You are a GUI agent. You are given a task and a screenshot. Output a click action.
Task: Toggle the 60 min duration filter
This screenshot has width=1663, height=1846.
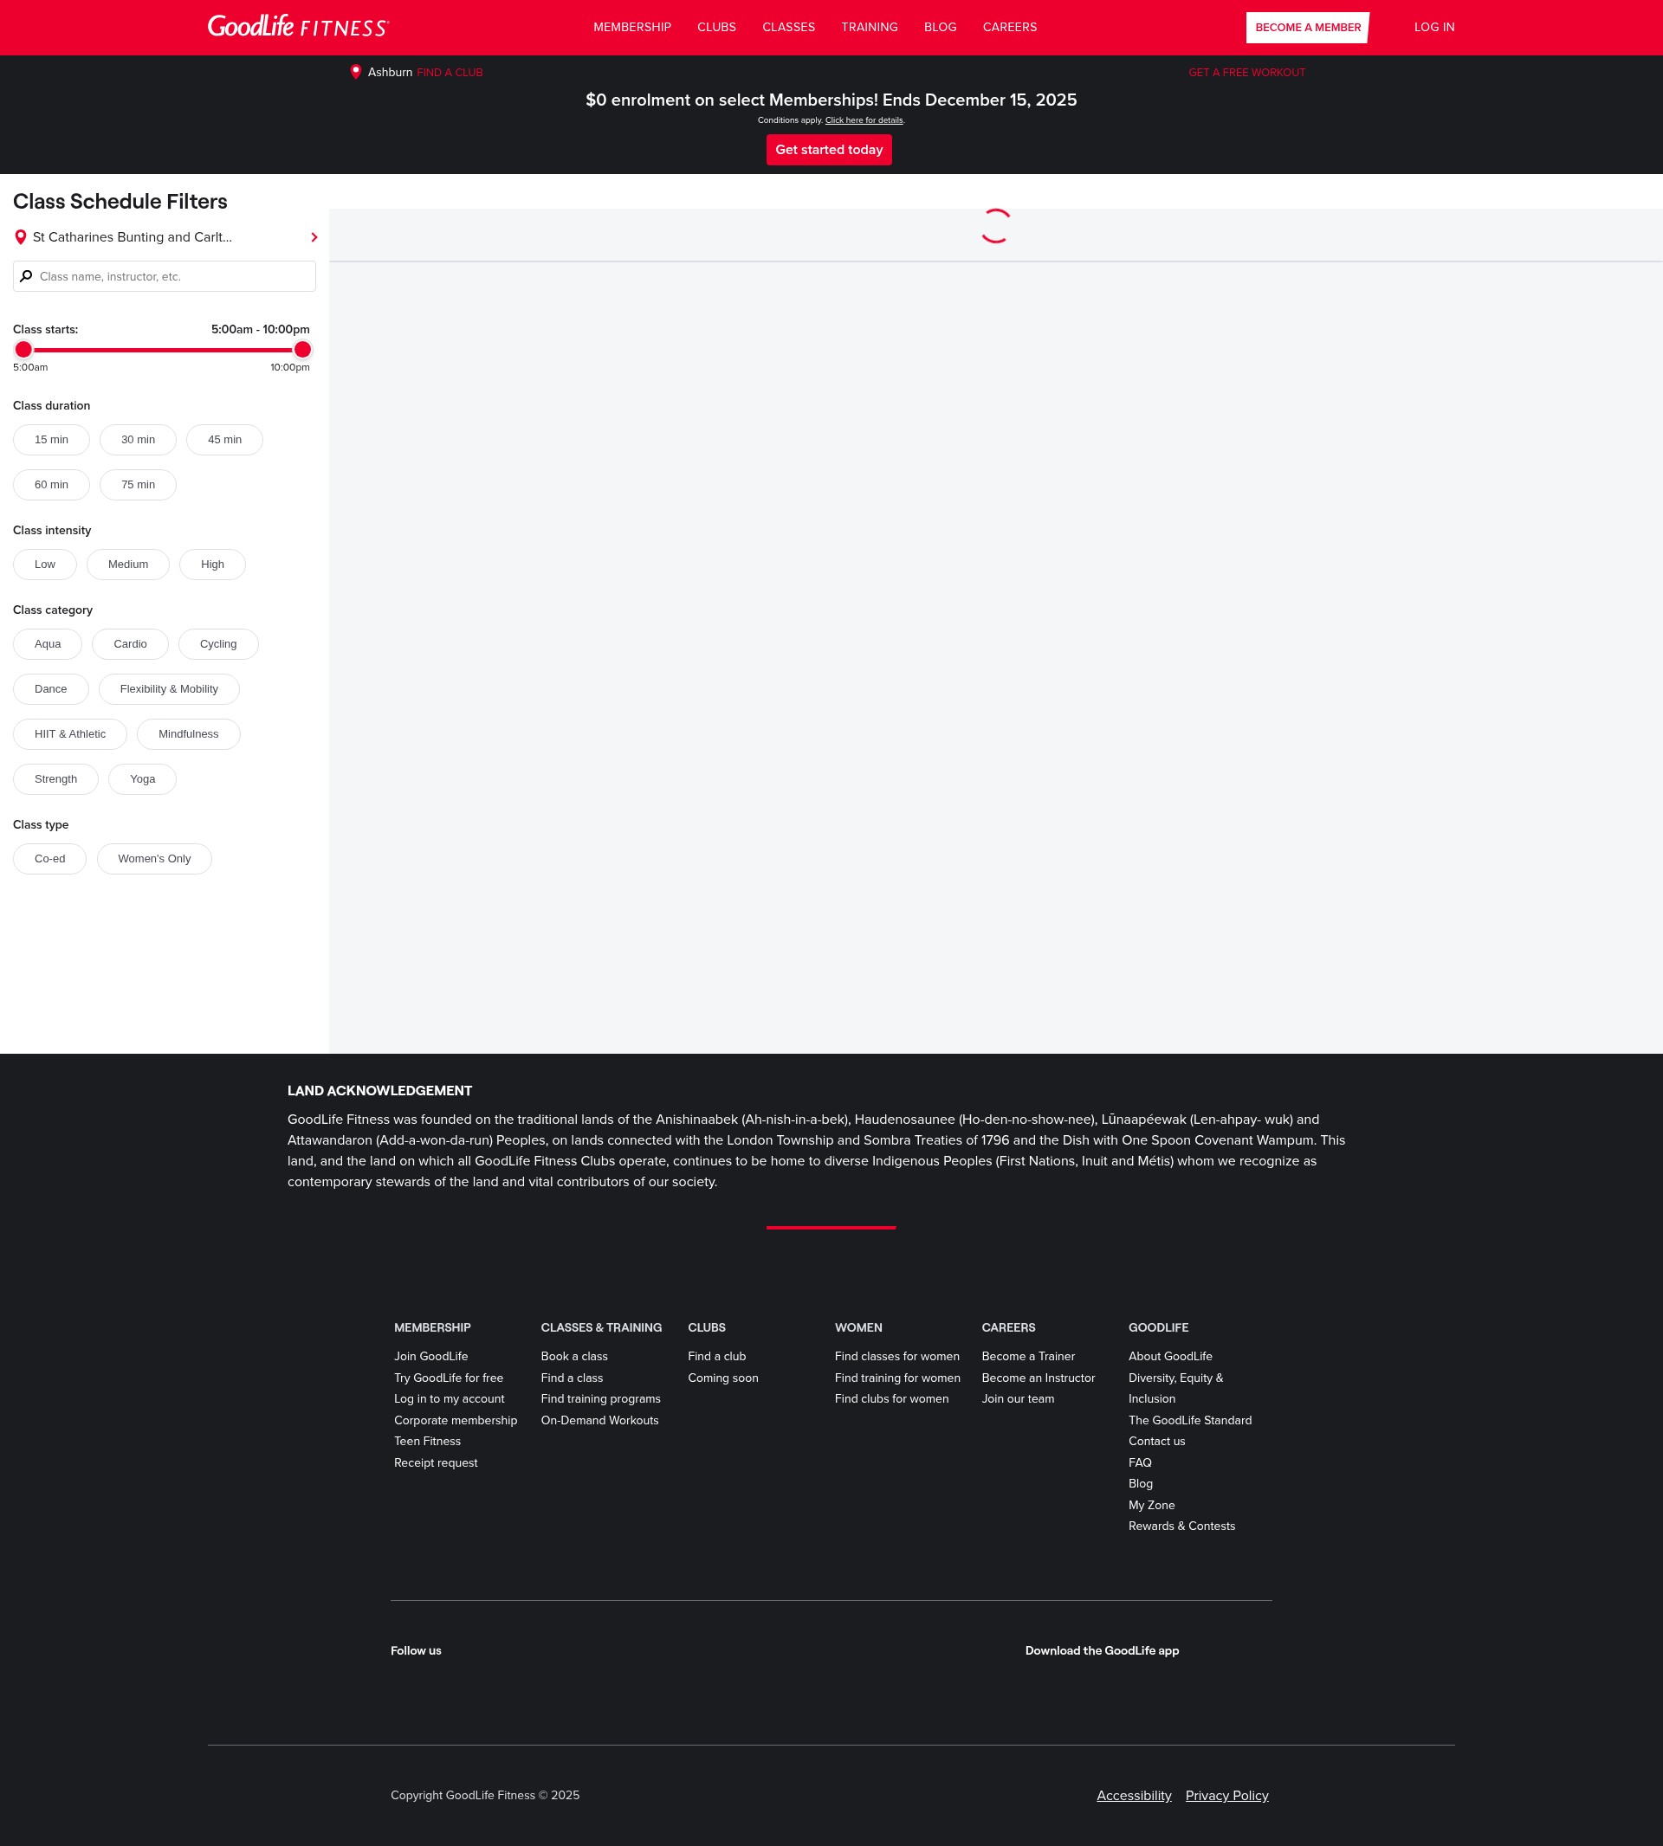point(51,485)
